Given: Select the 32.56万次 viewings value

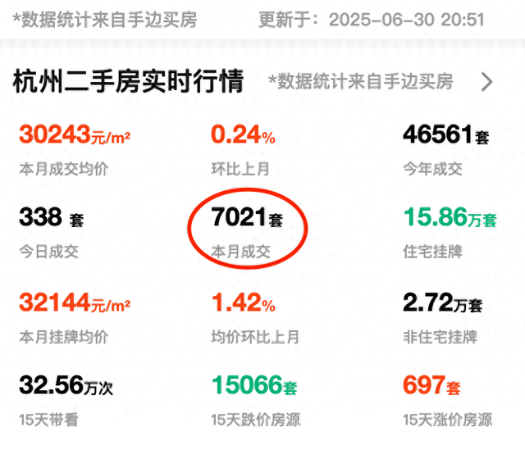Looking at the screenshot, I should tap(66, 384).
